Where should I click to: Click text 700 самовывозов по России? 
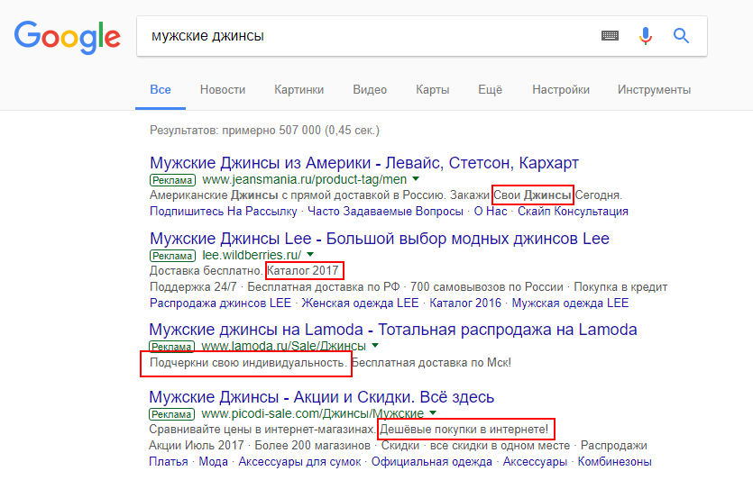(x=486, y=287)
